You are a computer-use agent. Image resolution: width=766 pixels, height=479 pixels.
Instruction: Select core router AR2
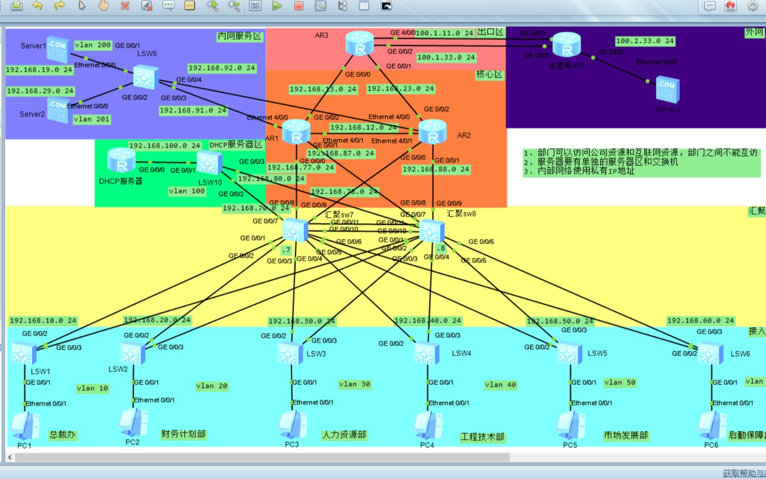[x=432, y=131]
